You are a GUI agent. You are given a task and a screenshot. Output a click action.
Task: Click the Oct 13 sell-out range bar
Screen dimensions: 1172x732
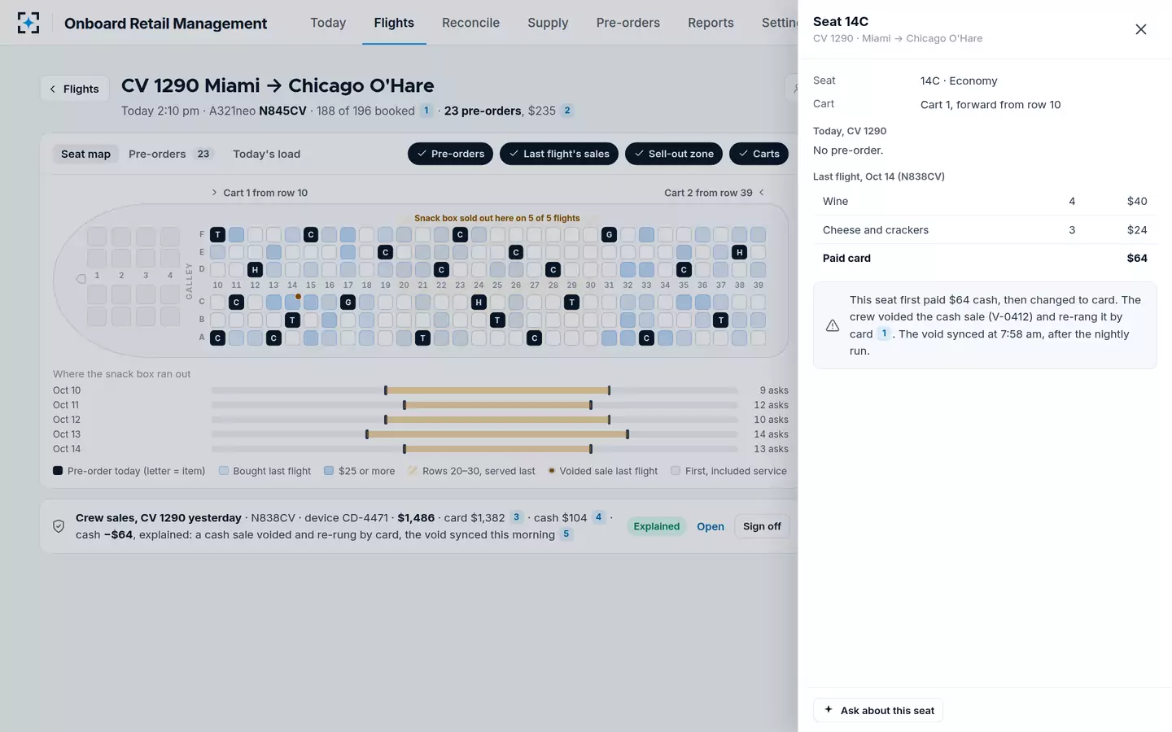(x=497, y=434)
